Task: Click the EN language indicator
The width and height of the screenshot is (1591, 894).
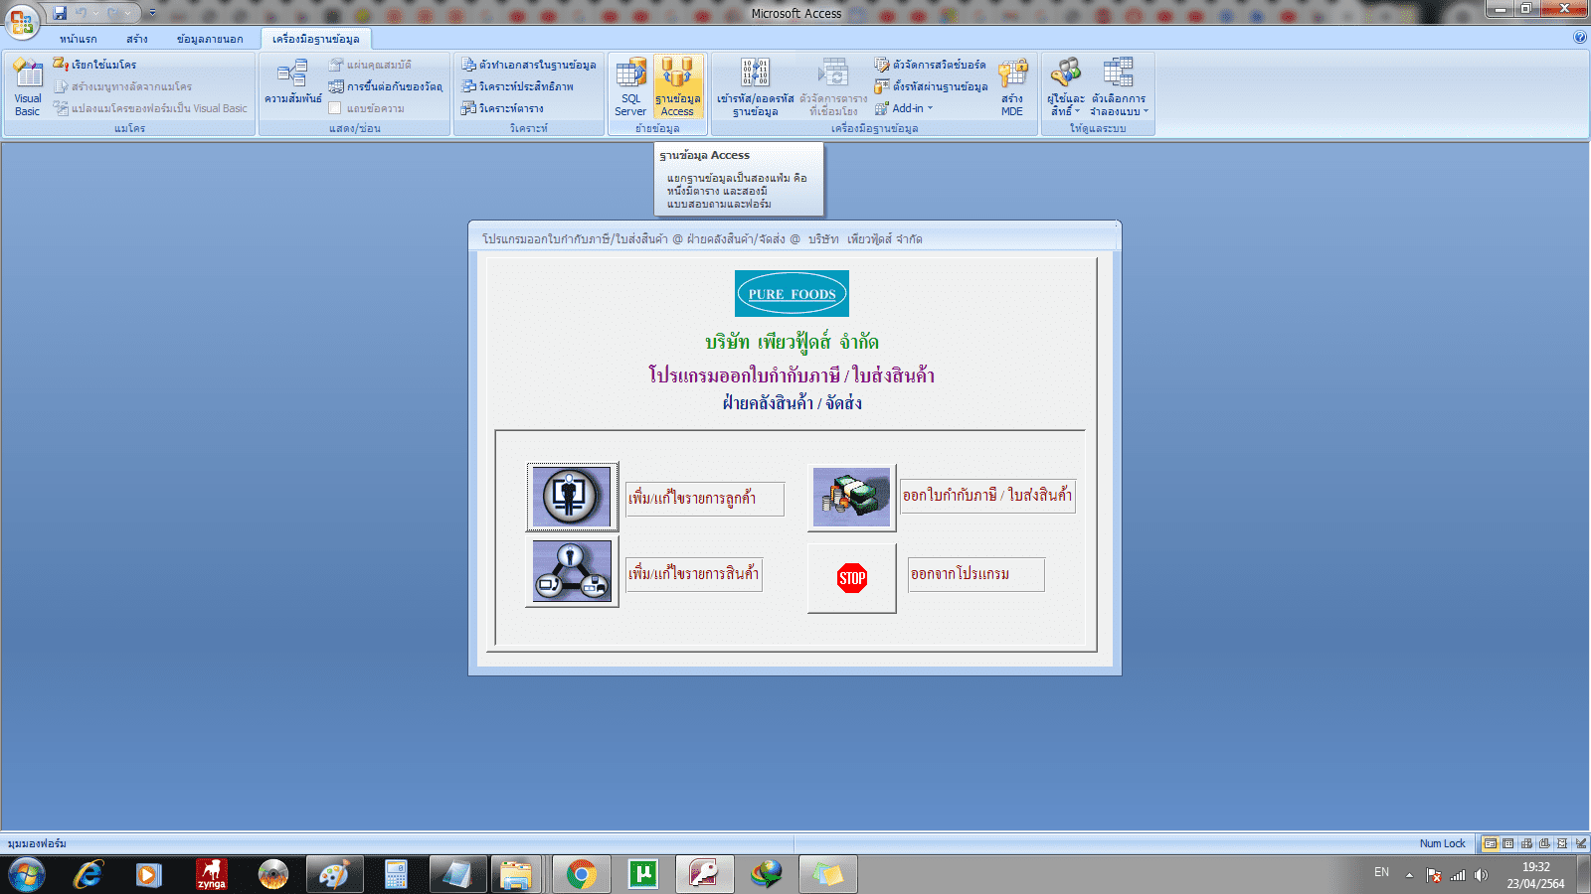Action: coord(1381,872)
